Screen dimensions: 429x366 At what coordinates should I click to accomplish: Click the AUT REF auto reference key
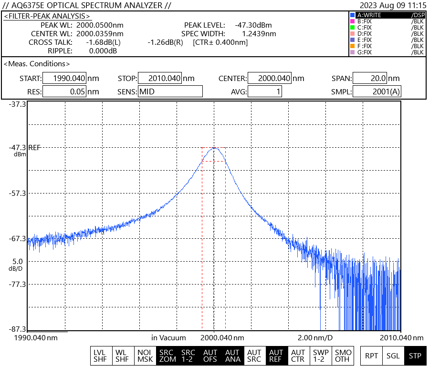coord(276,356)
